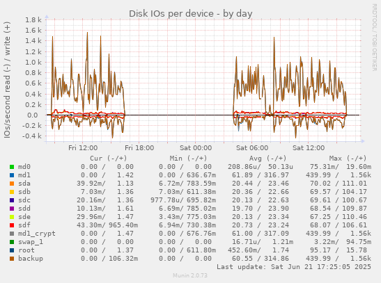Click sdf current value '43.30m/ 965.40m'
This screenshot has height=283, width=381.
click(107, 225)
